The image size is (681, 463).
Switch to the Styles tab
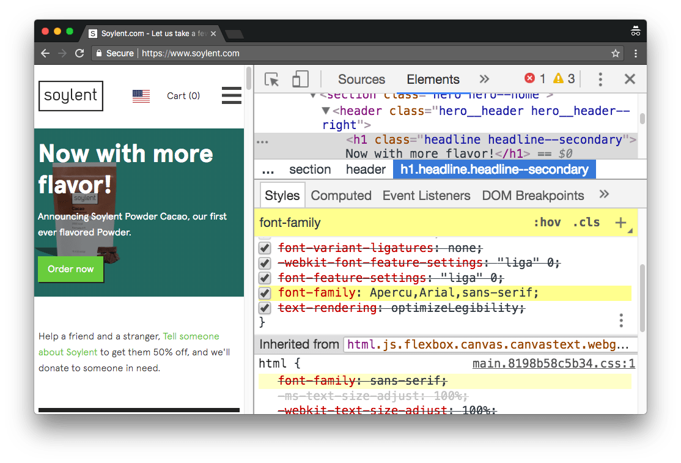pos(282,196)
